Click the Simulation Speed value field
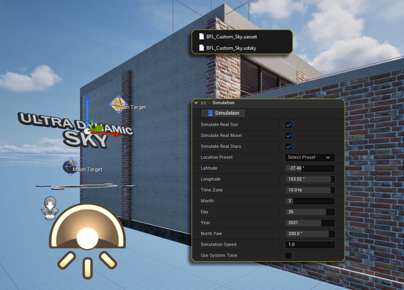 click(310, 244)
